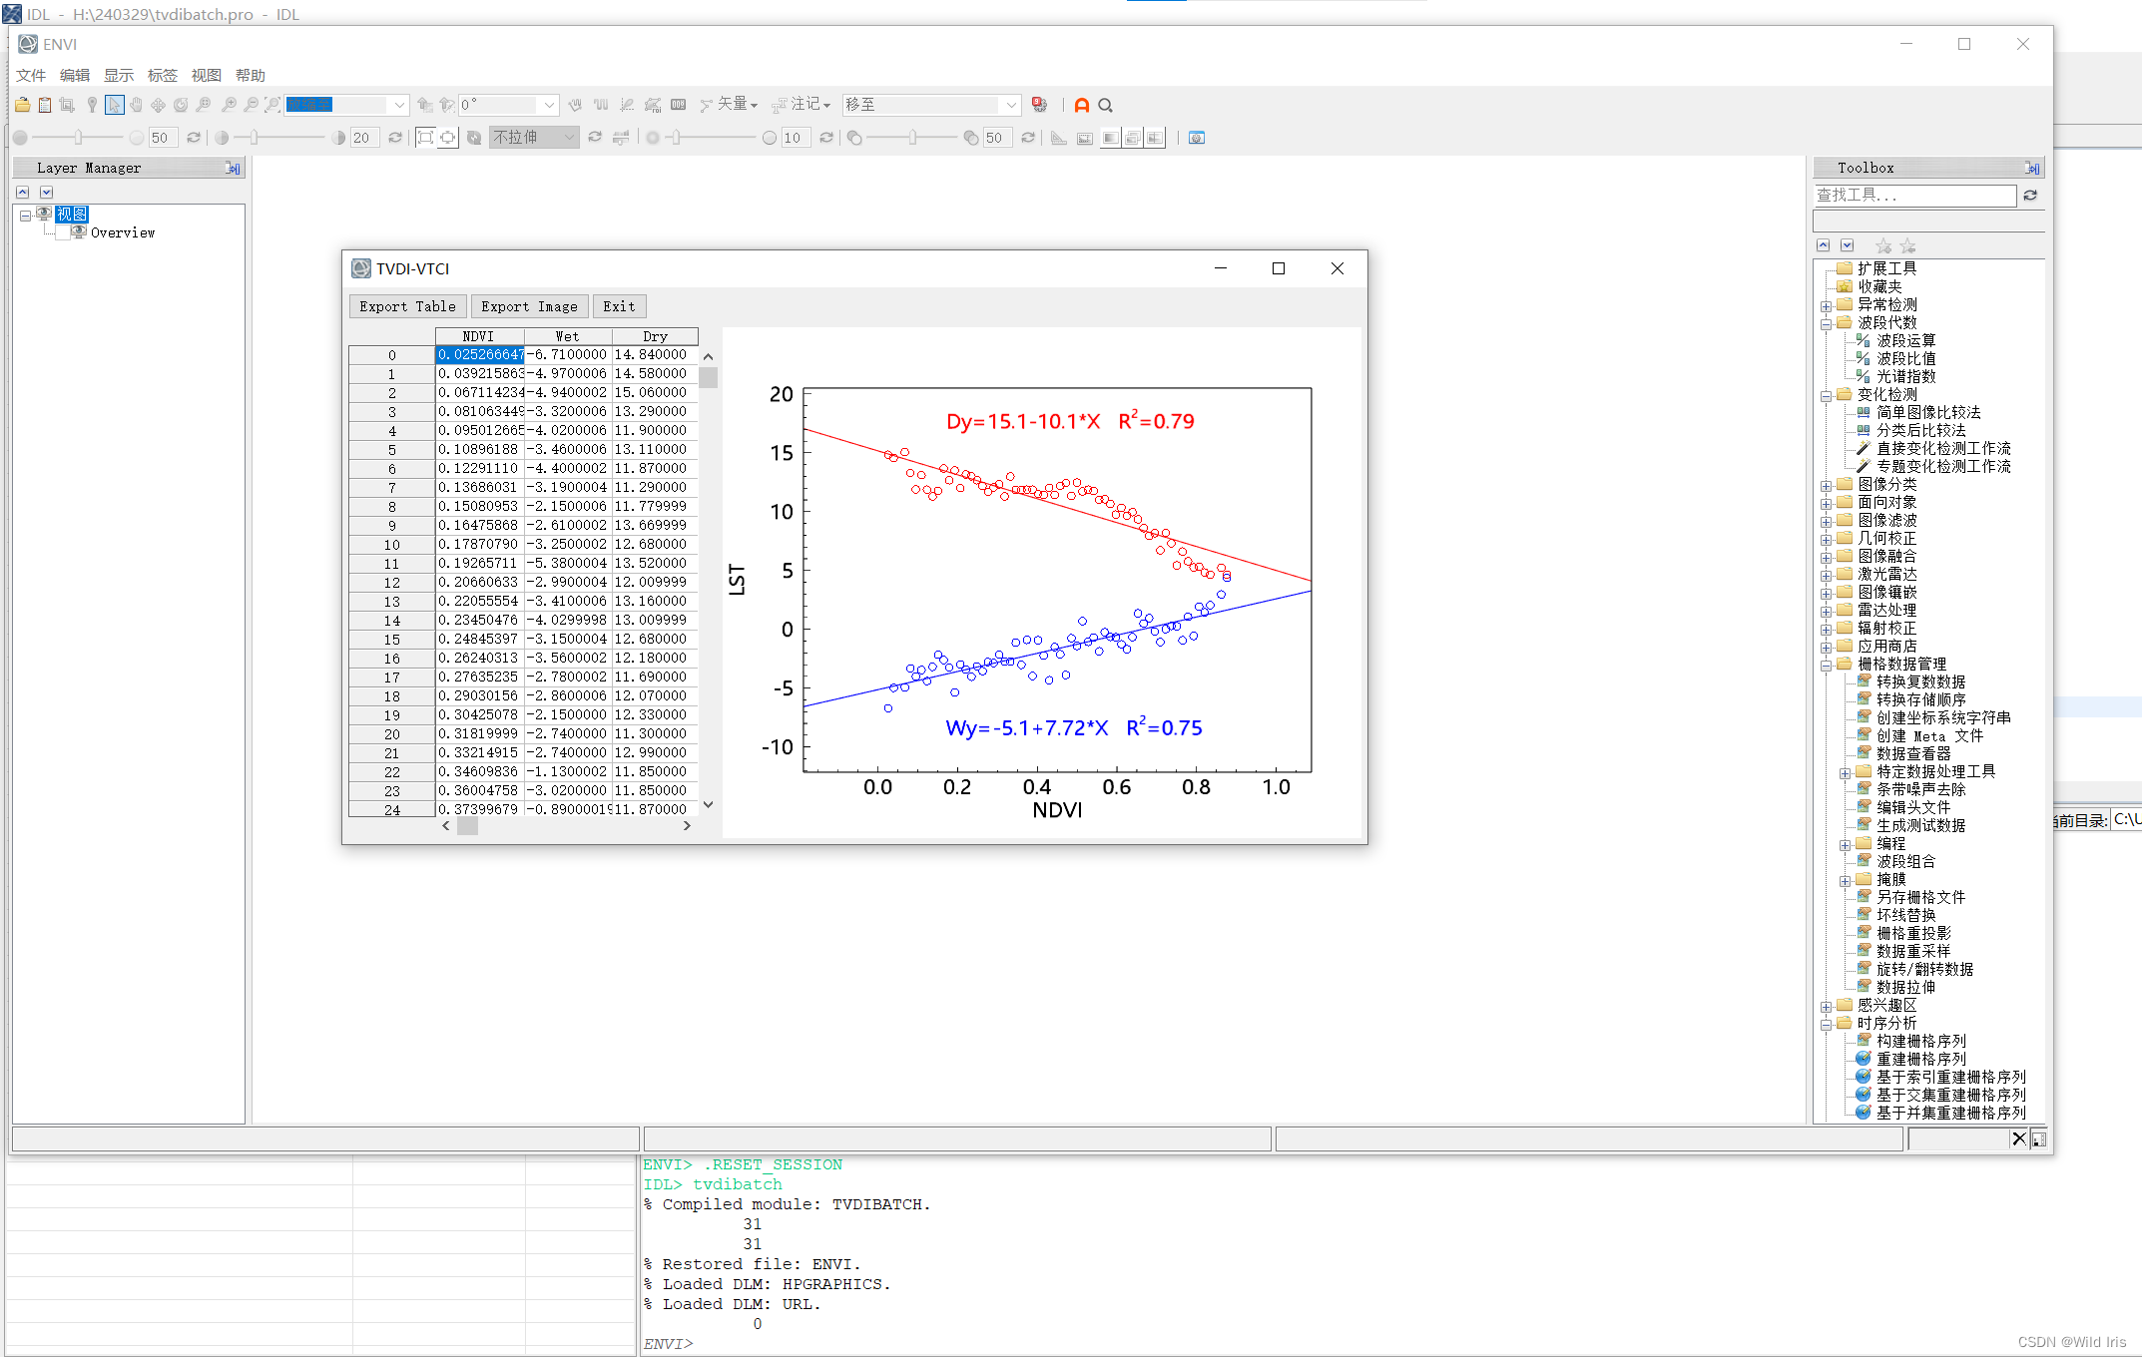
Task: Click the Export Image button
Action: tap(529, 306)
